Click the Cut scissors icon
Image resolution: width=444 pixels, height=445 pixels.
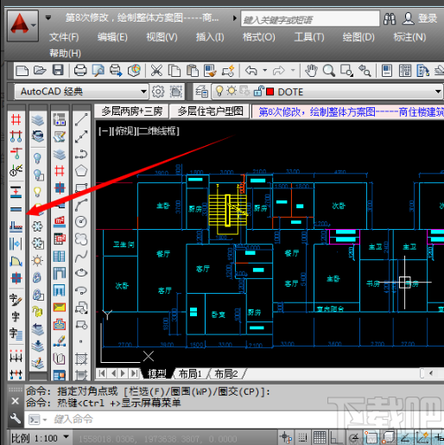(x=156, y=71)
